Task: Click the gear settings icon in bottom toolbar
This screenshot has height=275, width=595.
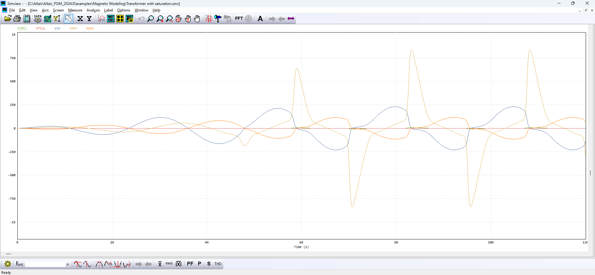Action: click(x=8, y=264)
